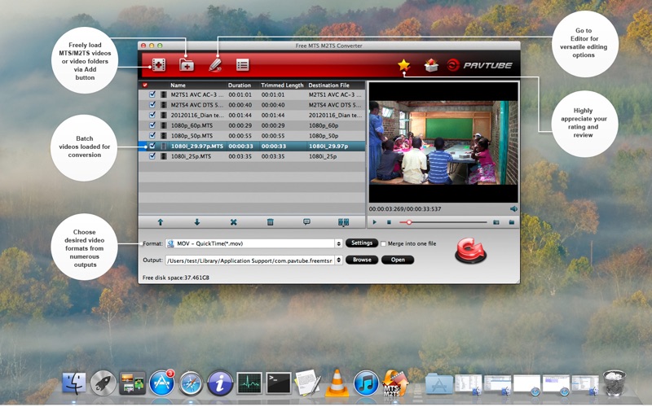Open Finder from the dock
652x407 pixels.
(x=74, y=383)
